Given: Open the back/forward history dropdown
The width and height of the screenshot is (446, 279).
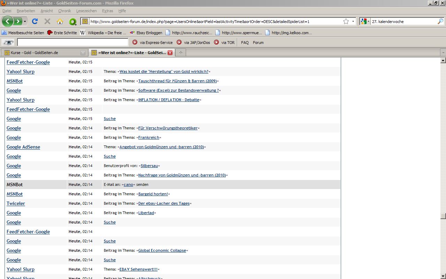Looking at the screenshot, I should click(25, 22).
